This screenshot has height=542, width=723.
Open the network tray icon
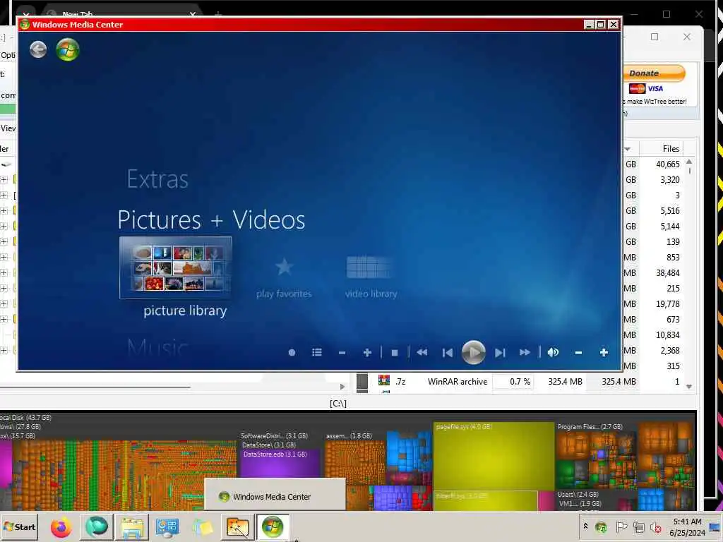[x=639, y=526]
